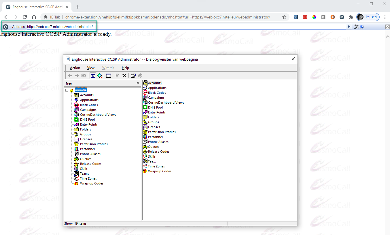
Task: Open the Help menu
Action: click(125, 68)
